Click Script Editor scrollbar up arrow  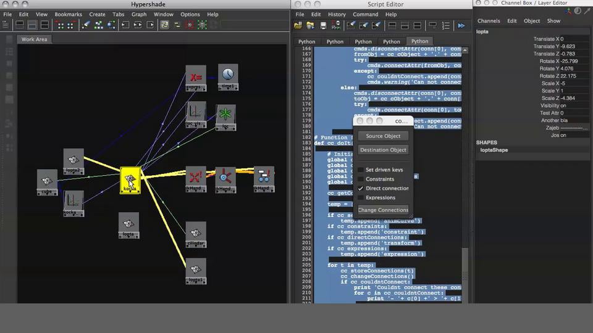pos(465,50)
